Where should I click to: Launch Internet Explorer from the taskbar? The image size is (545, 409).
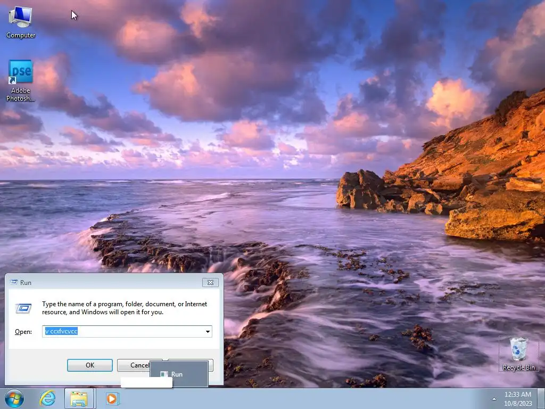[47, 398]
